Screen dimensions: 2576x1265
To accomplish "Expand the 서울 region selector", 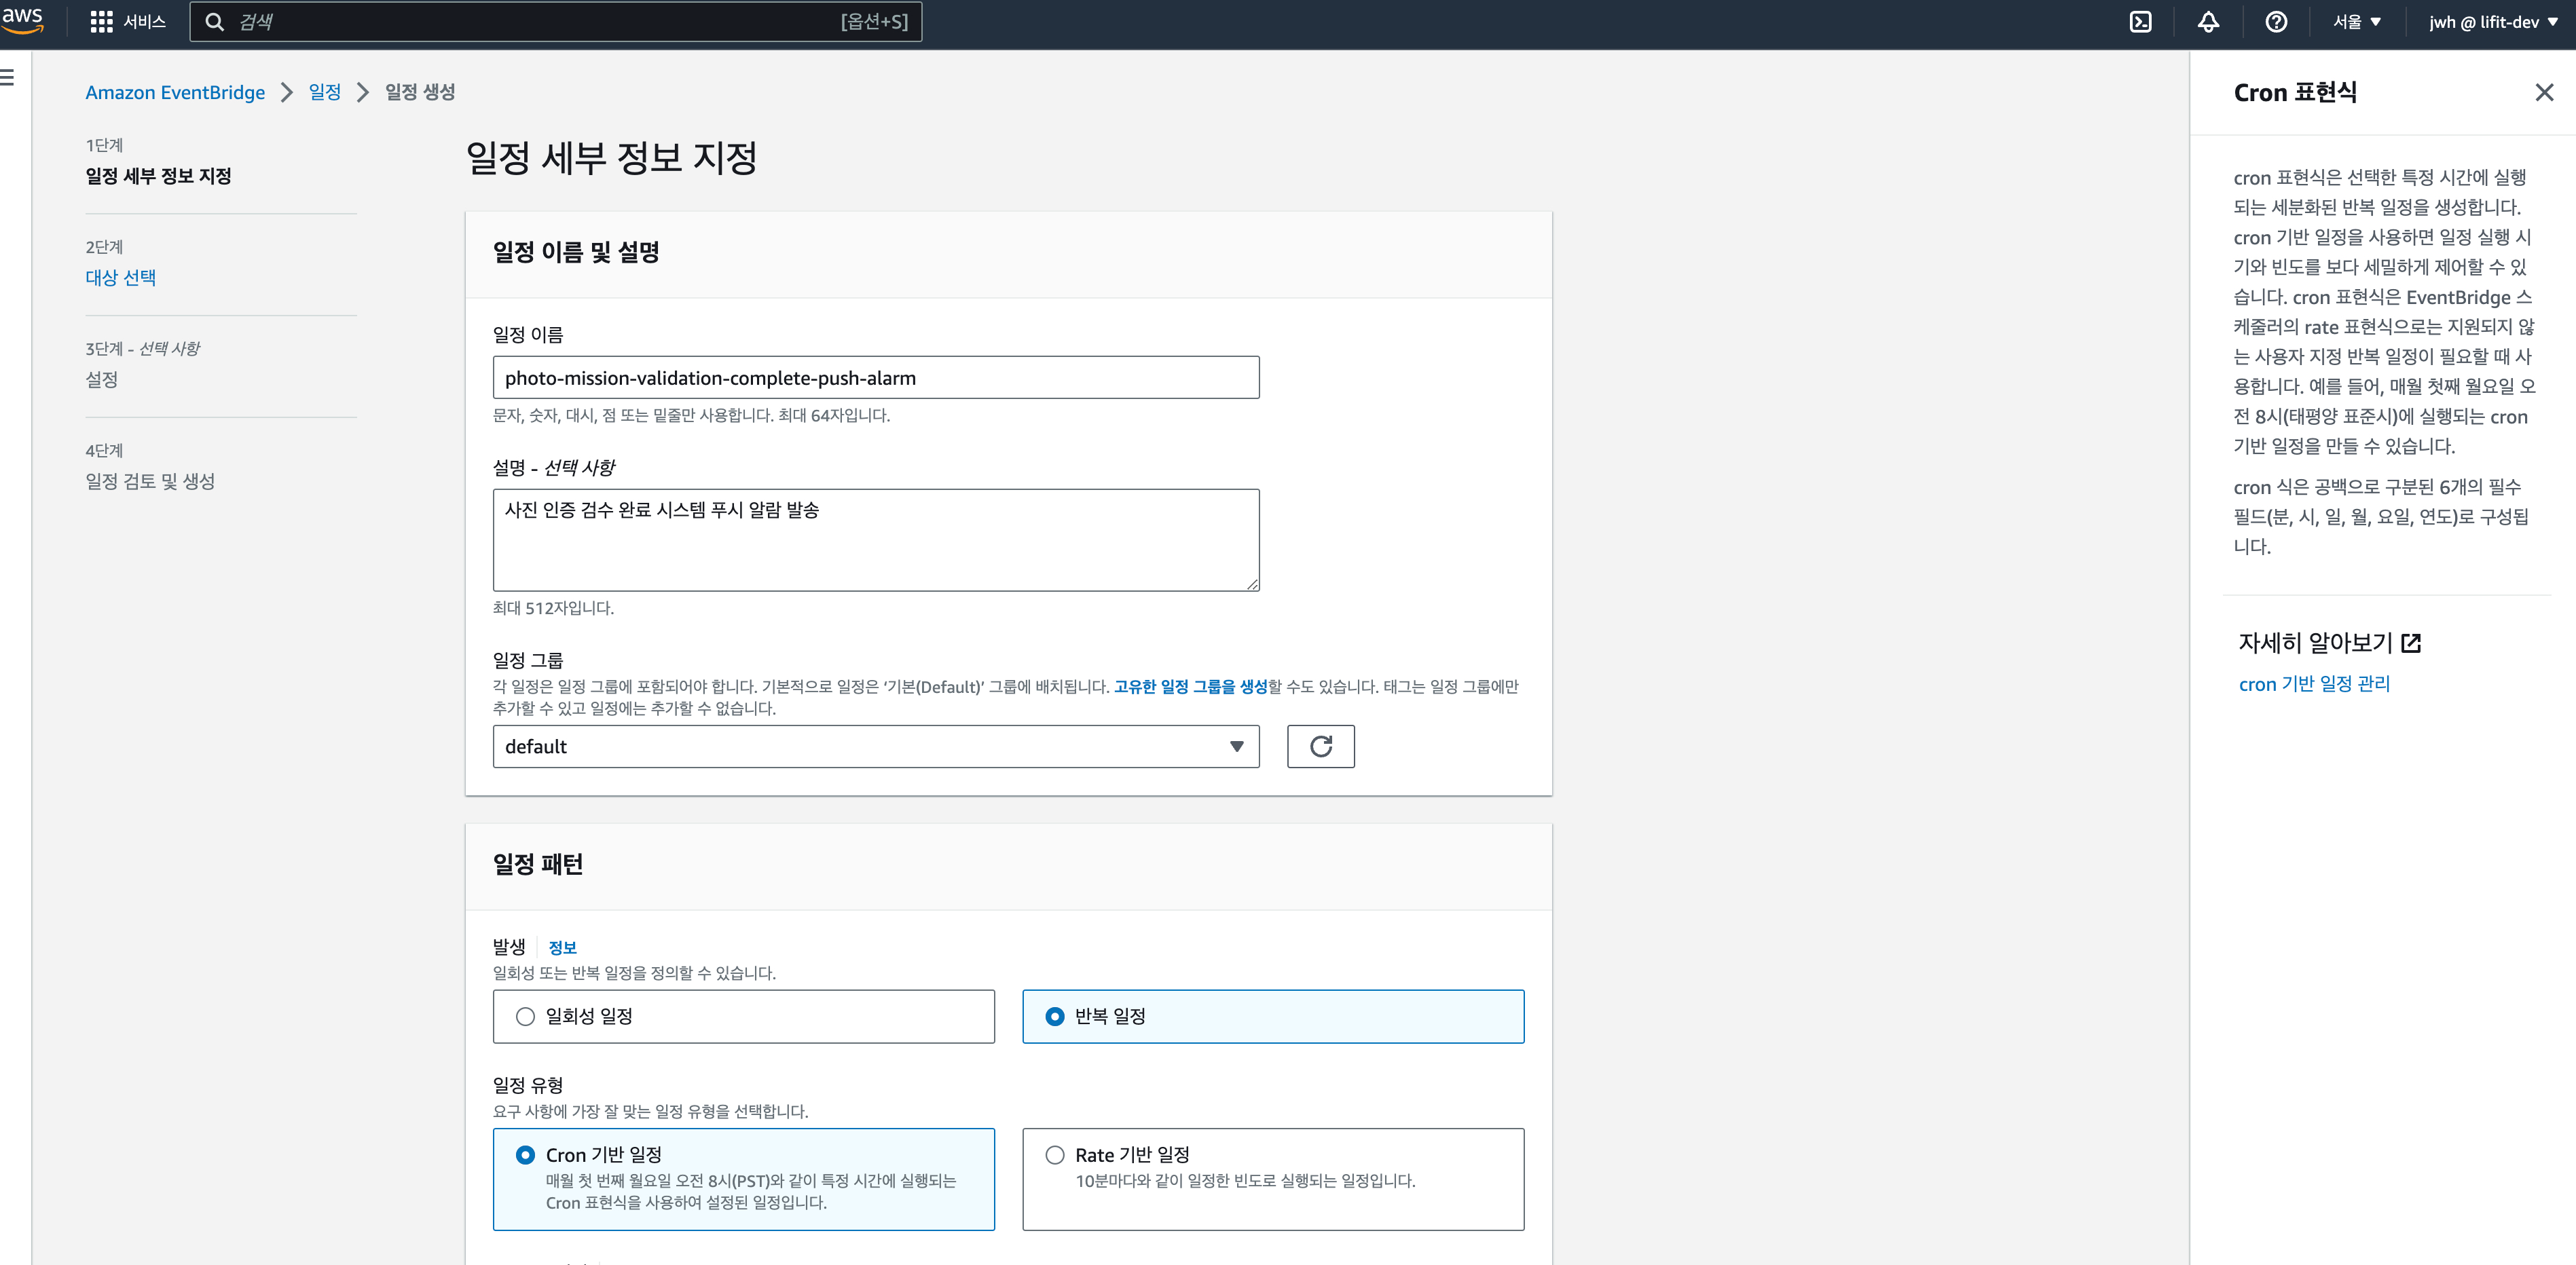I will [x=2356, y=22].
